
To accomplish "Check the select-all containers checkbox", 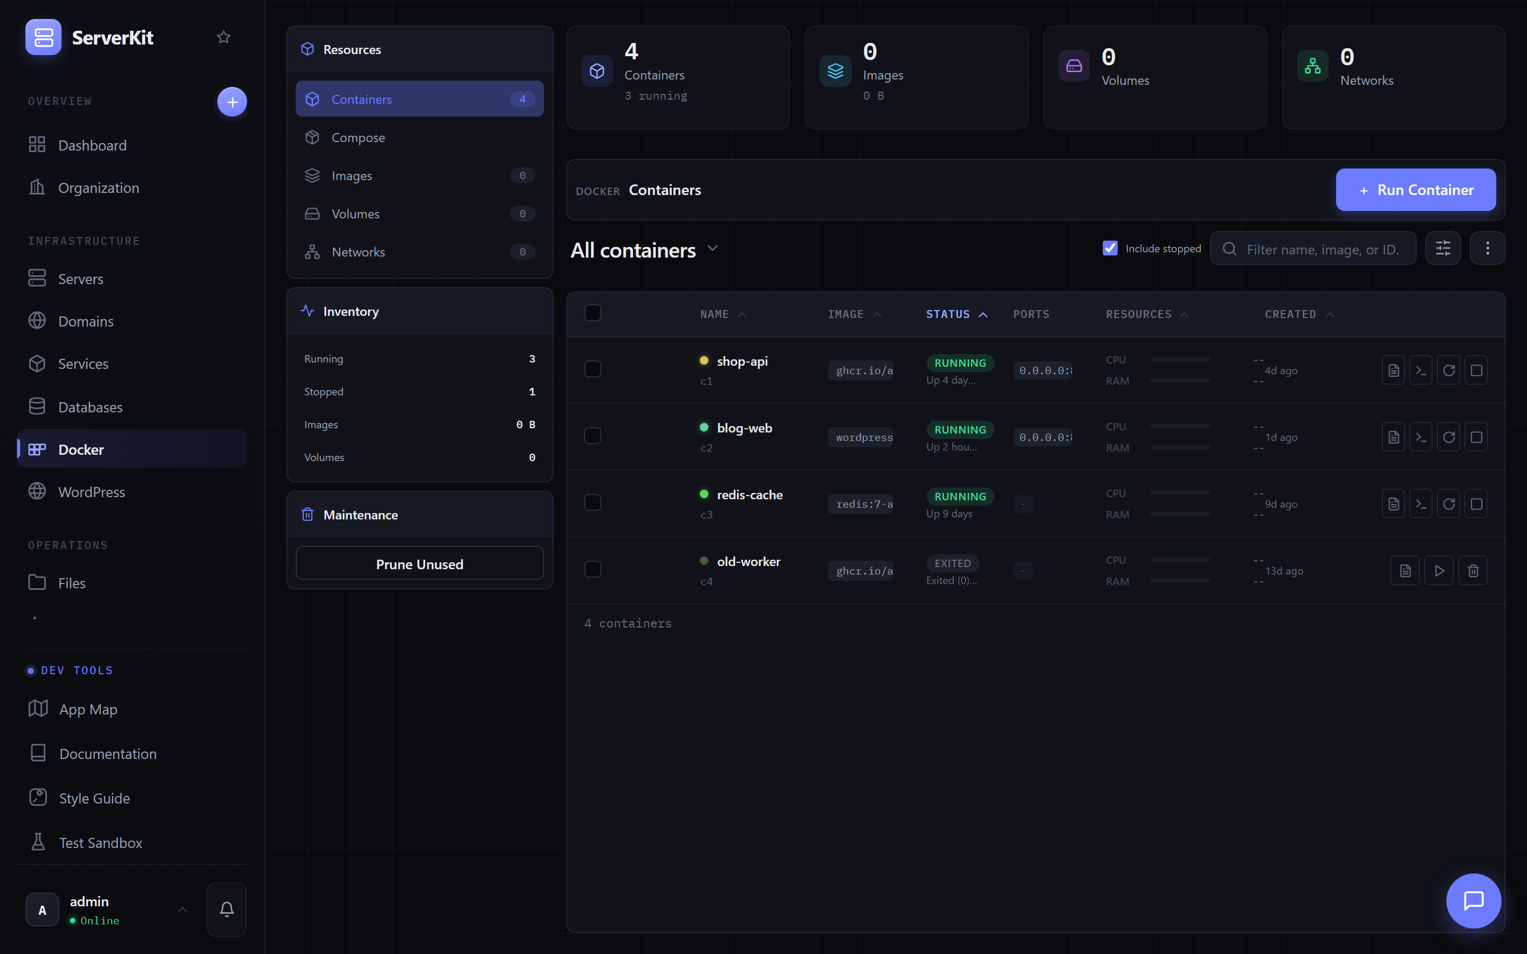I will pos(592,313).
